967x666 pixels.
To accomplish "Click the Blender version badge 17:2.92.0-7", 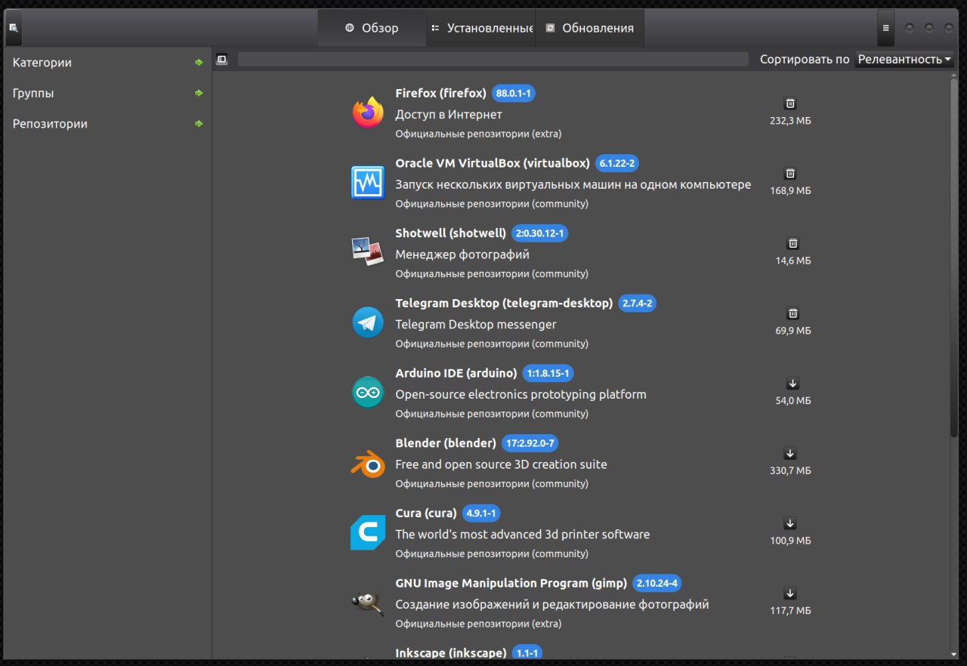I will point(530,443).
